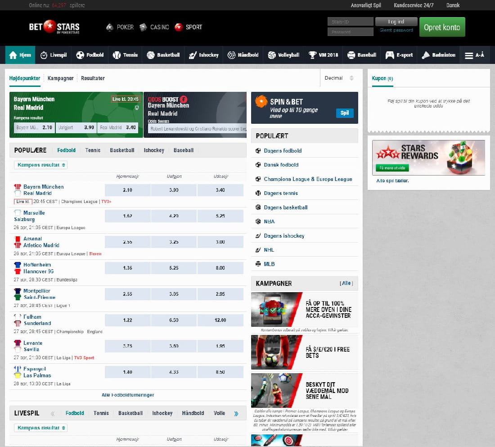
Task: Select Marseille–Salzburg draw odds 4.20
Action: tap(174, 216)
